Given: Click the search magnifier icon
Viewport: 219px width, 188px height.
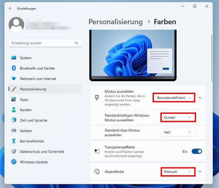Looking at the screenshot, I should pos(76,43).
